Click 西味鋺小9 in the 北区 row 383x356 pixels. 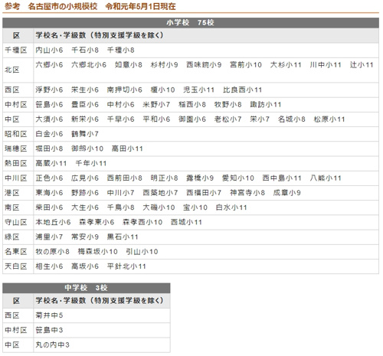pyautogui.click(x=204, y=65)
